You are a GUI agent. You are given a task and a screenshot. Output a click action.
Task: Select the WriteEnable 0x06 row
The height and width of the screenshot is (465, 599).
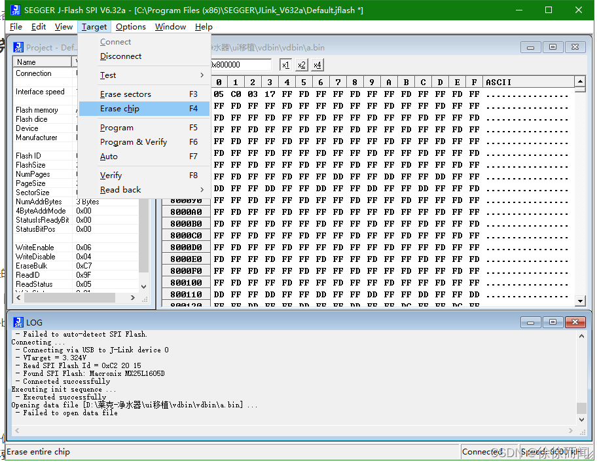click(77, 248)
